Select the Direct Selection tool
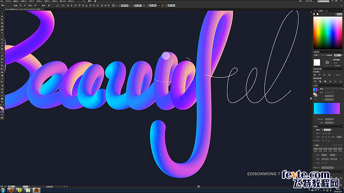 pyautogui.click(x=2, y=17)
